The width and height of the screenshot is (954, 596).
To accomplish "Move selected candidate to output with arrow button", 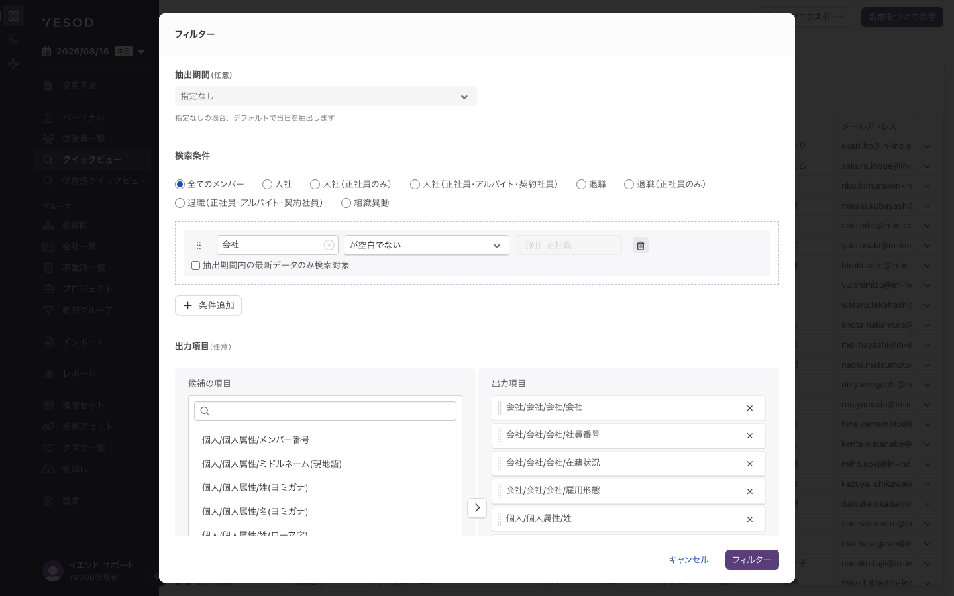I will pos(477,508).
